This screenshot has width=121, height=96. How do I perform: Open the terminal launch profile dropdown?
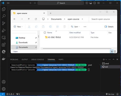[x=106, y=59]
